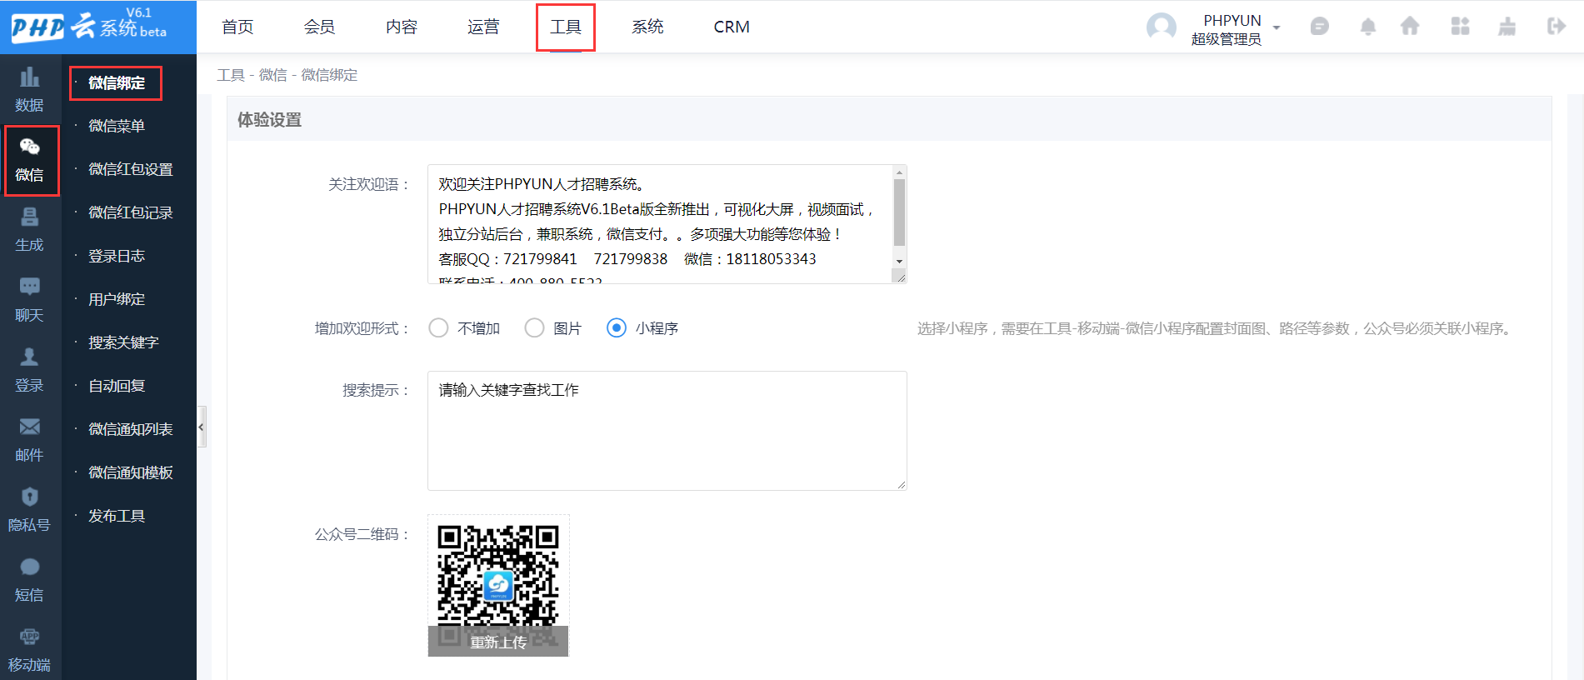Image resolution: width=1584 pixels, height=680 pixels.
Task: Click the 关注欢迎语 textarea scrollbar down arrow
Action: click(899, 262)
